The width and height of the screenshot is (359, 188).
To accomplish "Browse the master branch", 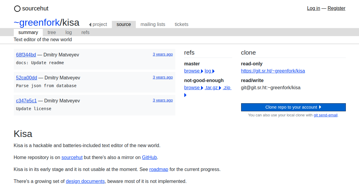I will coord(194,71).
